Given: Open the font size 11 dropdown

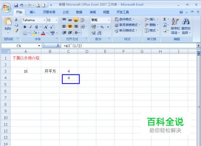Looking at the screenshot, I should 56,20.
